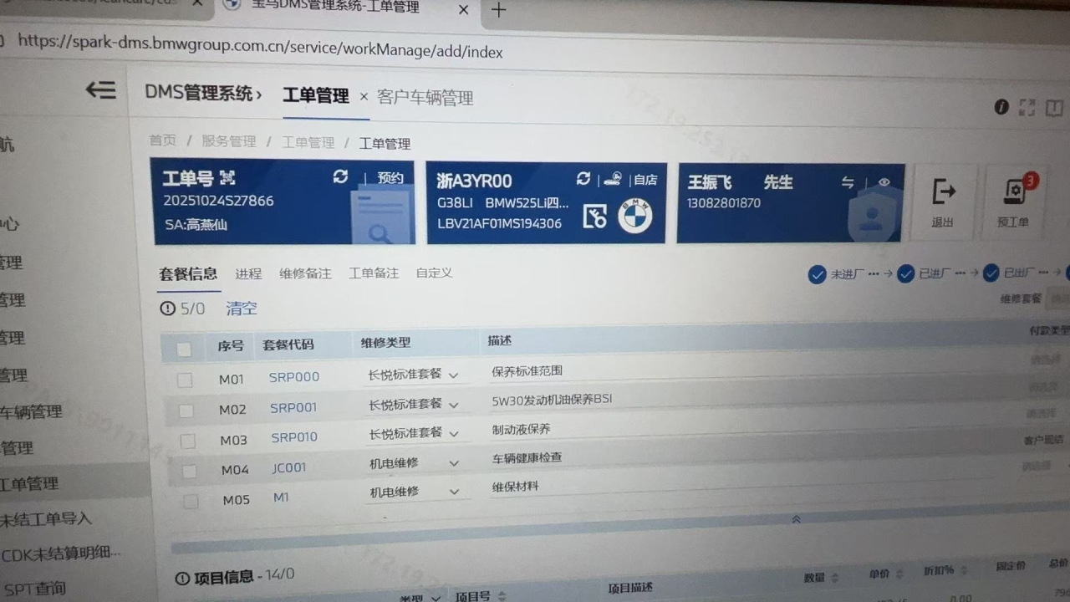Toggle the eye icon for customer details
This screenshot has width=1070, height=602.
click(x=884, y=182)
